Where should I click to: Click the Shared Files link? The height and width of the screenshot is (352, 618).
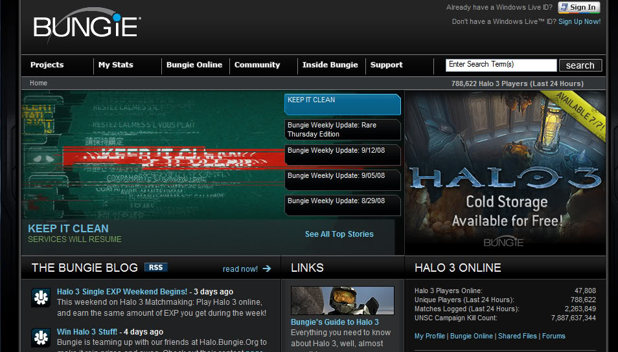click(518, 336)
